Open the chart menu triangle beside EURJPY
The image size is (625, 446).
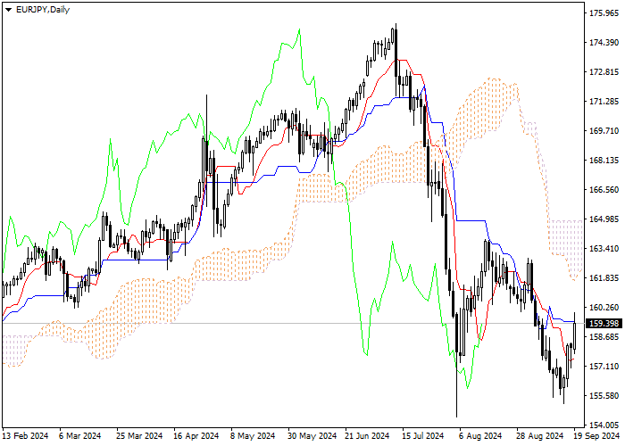point(8,10)
